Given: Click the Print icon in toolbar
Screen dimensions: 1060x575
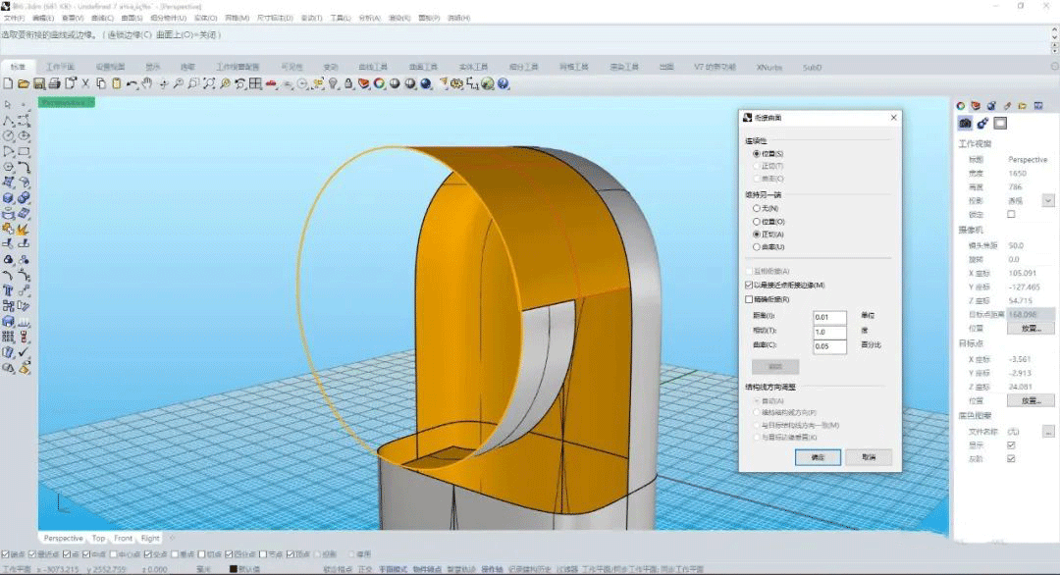Looking at the screenshot, I should 55,83.
